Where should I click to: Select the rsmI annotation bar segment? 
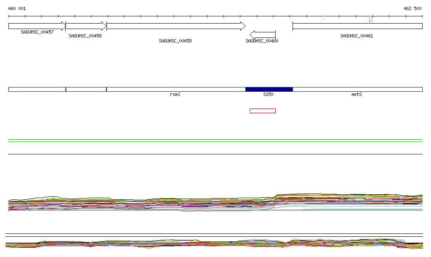click(x=176, y=89)
